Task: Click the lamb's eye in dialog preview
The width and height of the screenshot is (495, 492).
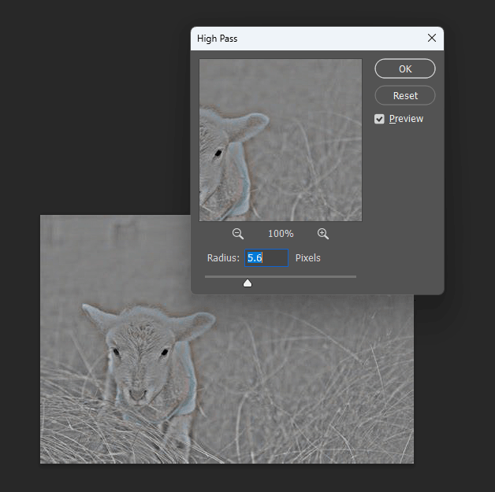Action: pyautogui.click(x=218, y=153)
